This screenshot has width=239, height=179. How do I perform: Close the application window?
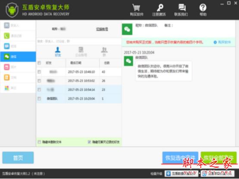point(236,3)
